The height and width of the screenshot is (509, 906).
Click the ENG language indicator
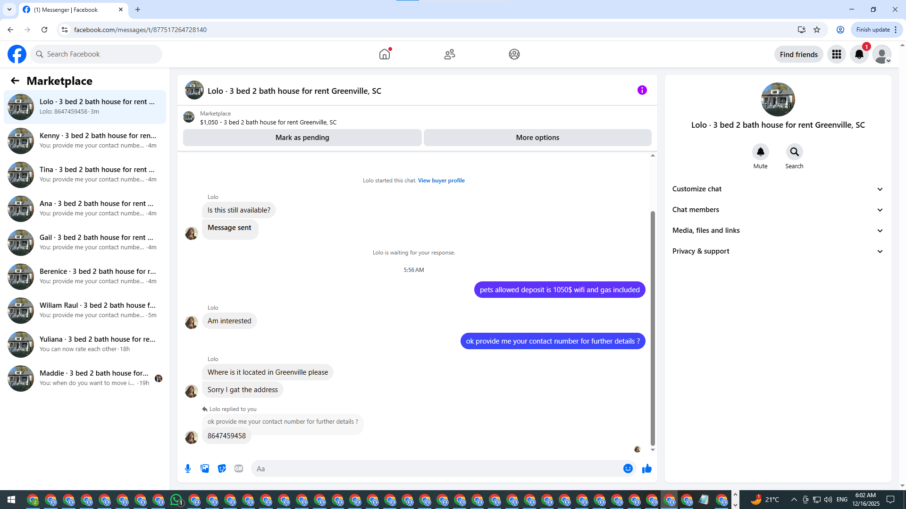(x=842, y=500)
